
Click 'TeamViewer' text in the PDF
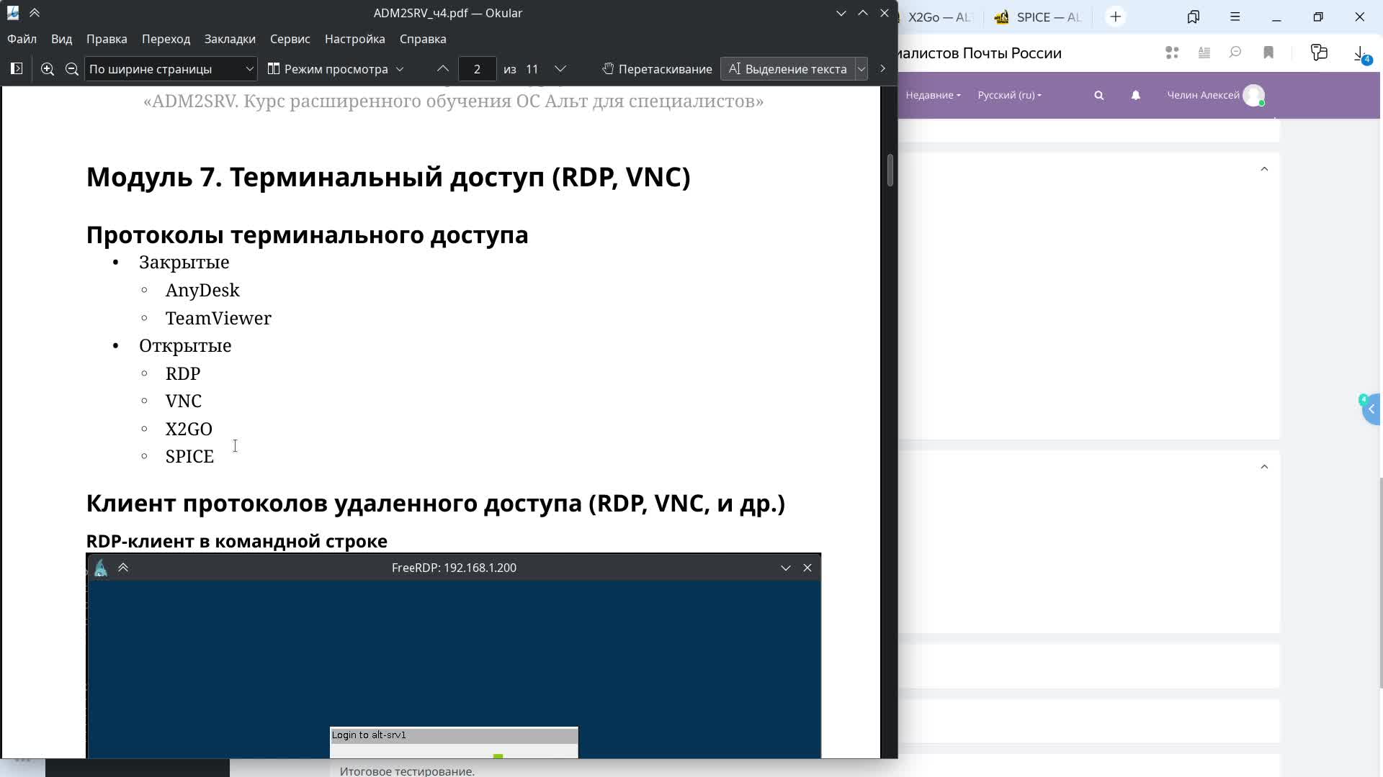point(218,318)
